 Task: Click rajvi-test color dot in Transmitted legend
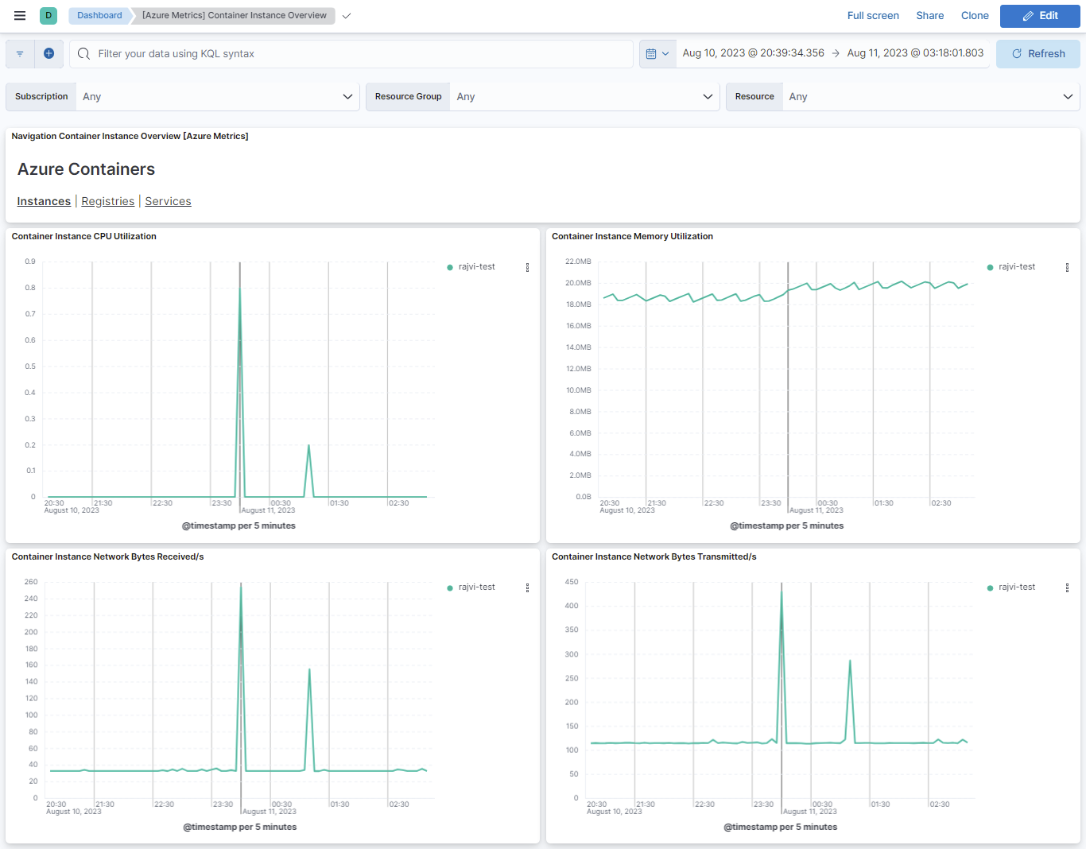990,588
